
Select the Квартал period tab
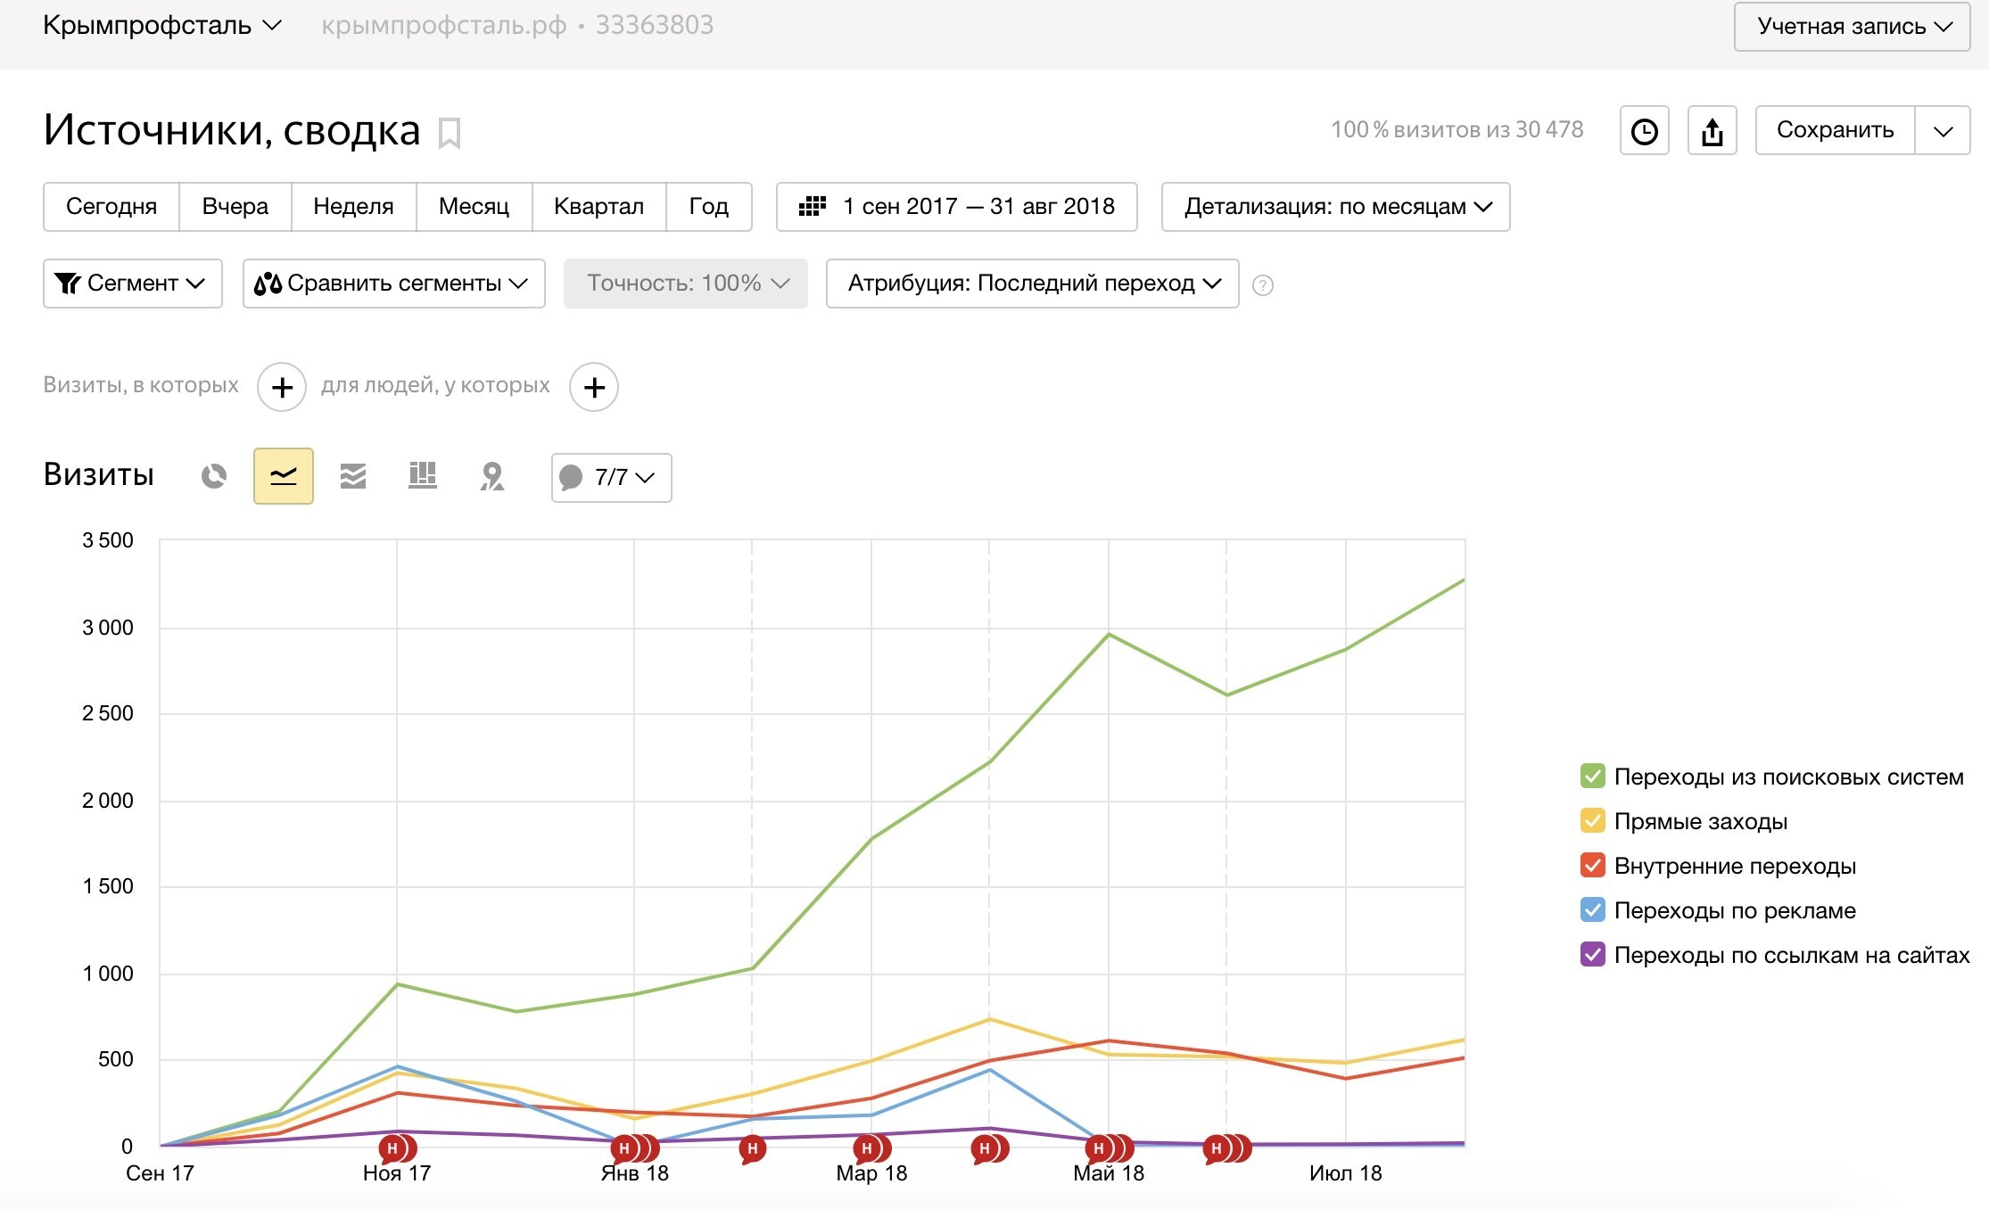[598, 207]
